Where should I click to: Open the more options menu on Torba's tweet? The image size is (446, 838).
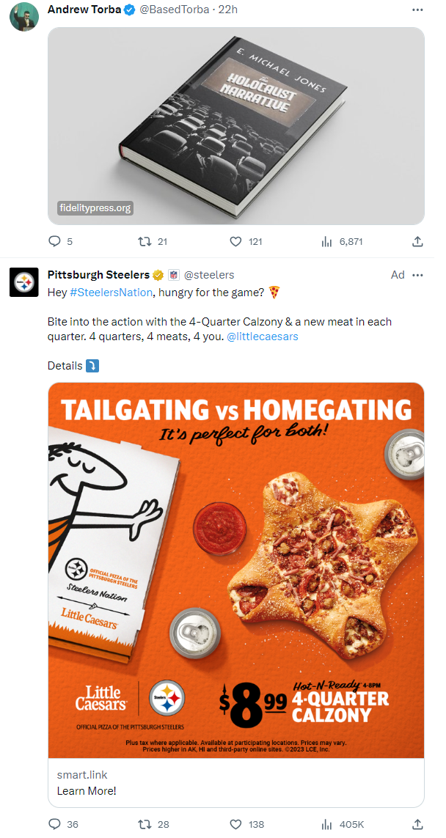tap(417, 10)
